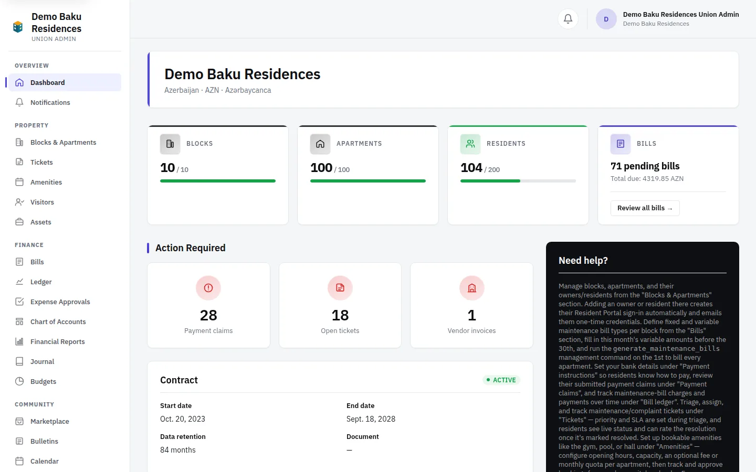
Task: Open the Journal page
Action: (65, 361)
